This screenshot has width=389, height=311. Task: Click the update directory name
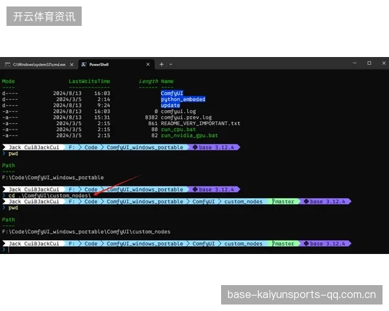(x=170, y=105)
